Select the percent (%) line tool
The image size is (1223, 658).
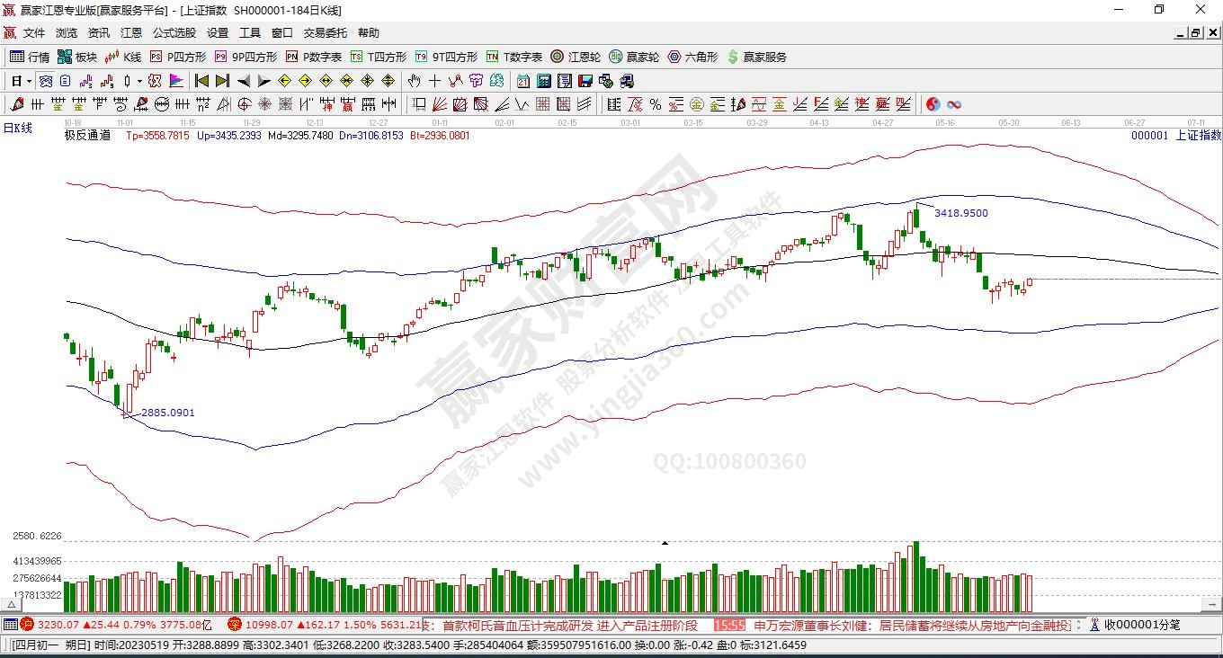[x=655, y=104]
